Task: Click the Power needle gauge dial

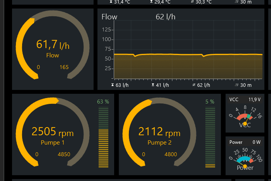Action: (x=245, y=159)
